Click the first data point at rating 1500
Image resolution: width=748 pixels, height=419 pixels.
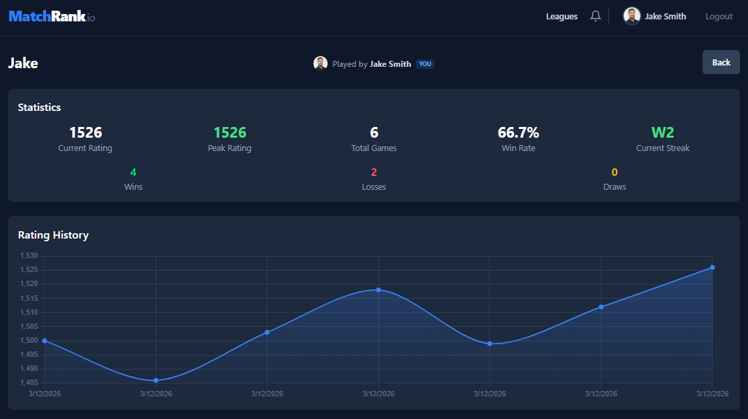point(43,341)
